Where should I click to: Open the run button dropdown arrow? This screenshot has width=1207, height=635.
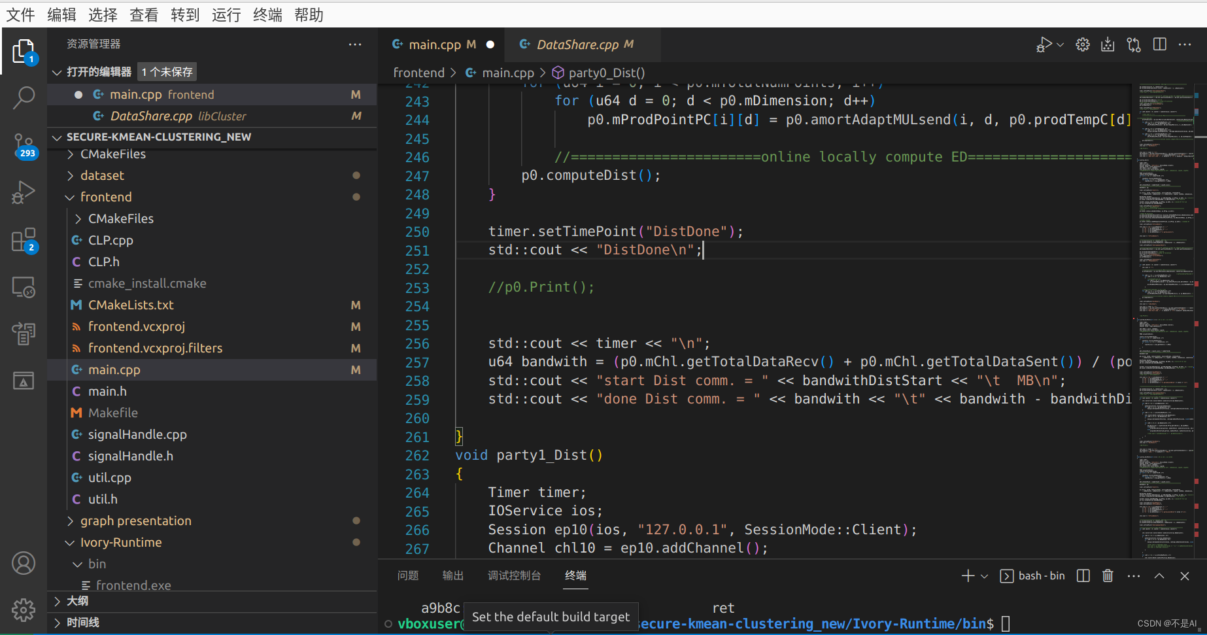pyautogui.click(x=1060, y=44)
